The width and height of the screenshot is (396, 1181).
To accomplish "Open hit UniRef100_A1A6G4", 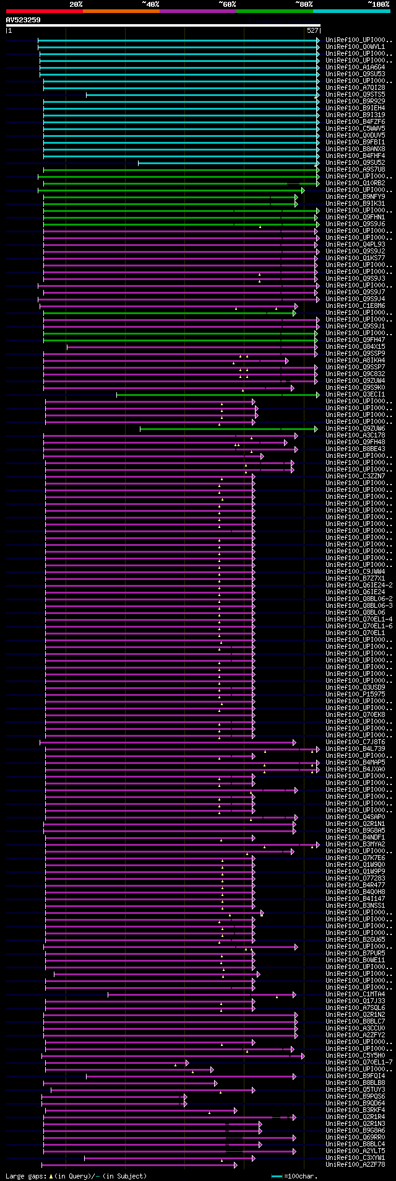I will click(355, 67).
